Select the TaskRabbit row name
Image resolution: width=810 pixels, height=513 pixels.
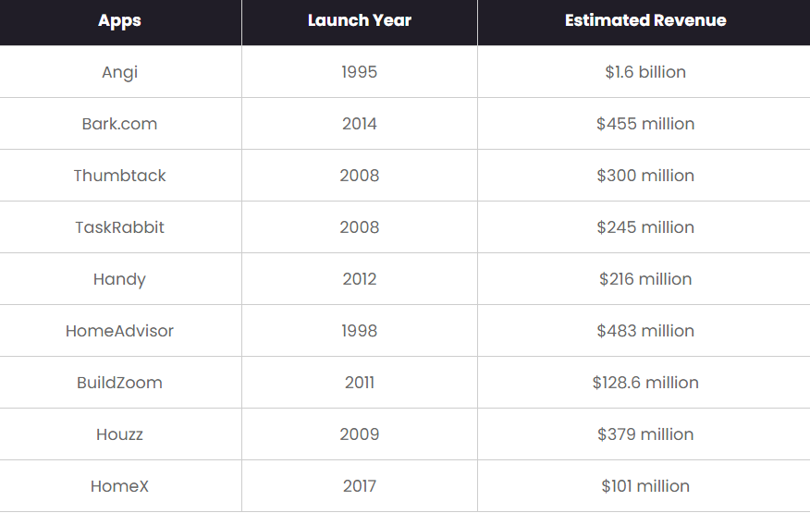[119, 227]
